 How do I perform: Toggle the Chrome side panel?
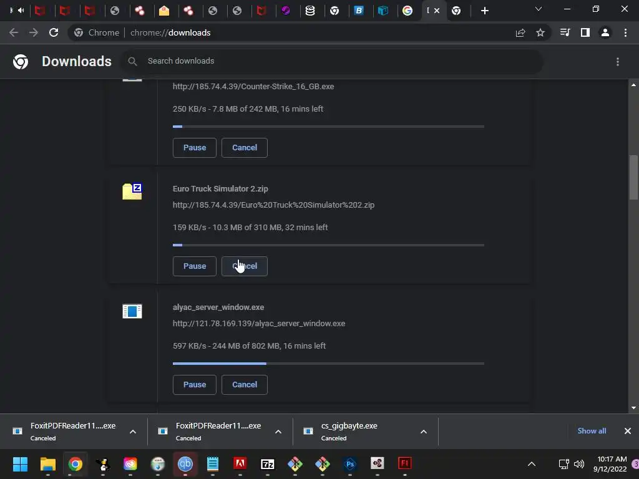point(585,32)
